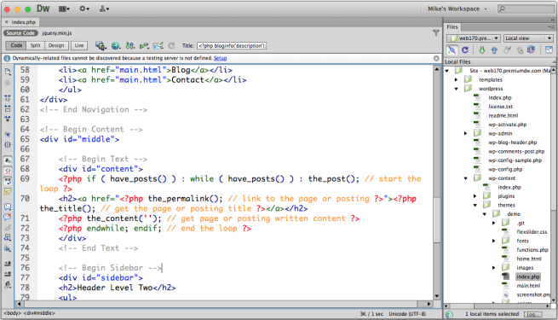Toggle Line Numbers in coding toolbar
This screenshot has height=320, width=558.
click(x=8, y=160)
